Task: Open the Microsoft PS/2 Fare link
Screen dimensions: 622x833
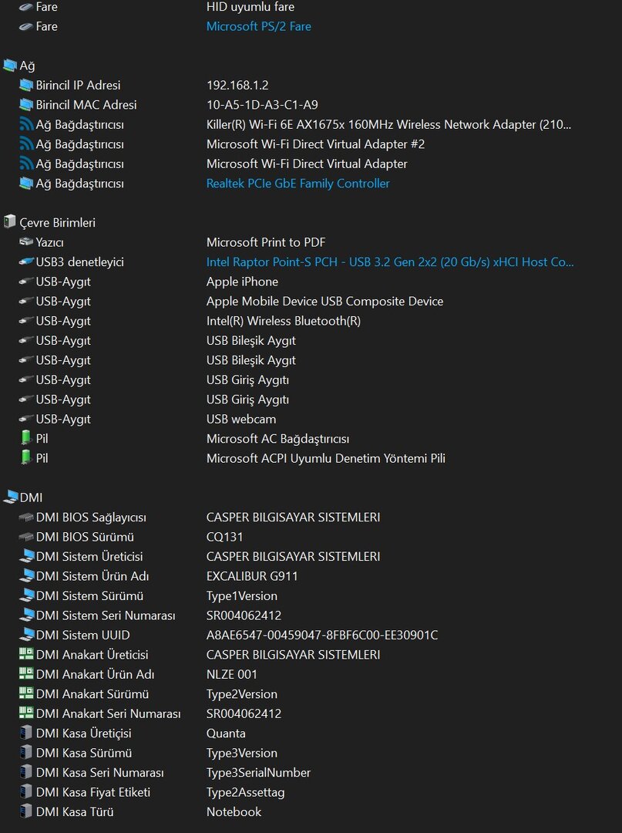Action: point(258,26)
